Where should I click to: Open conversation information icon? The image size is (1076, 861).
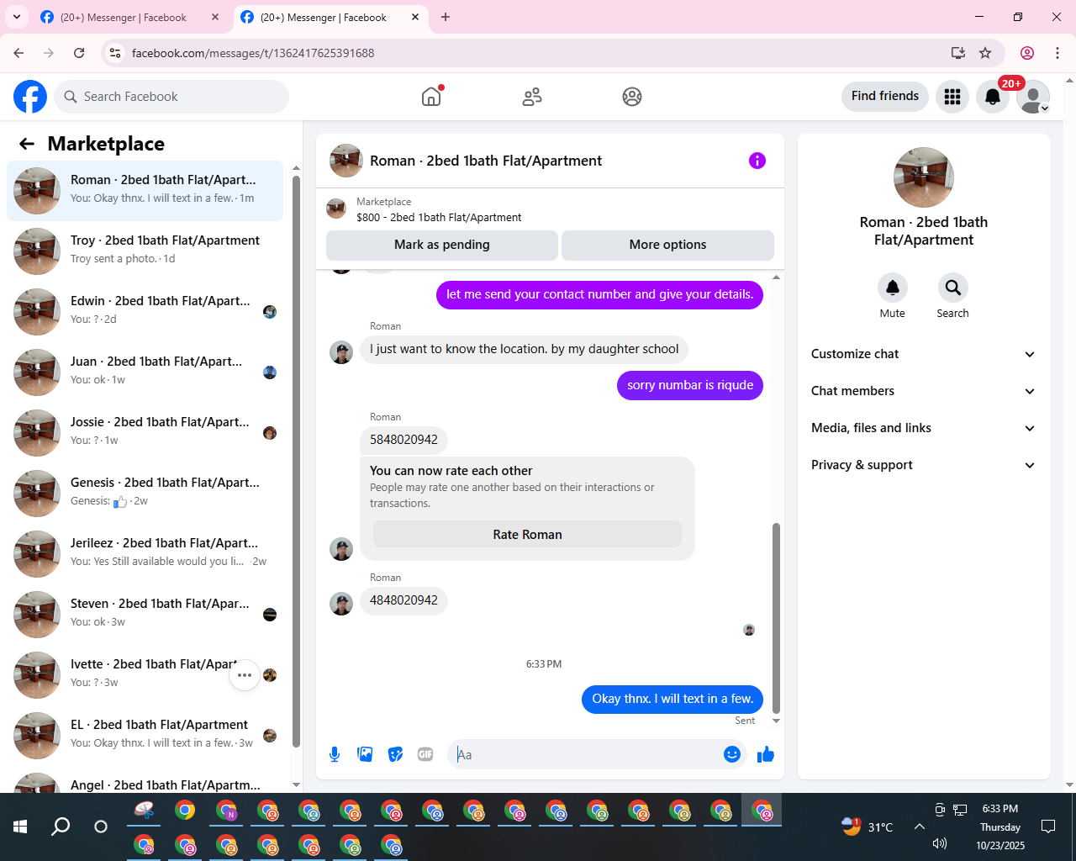point(757,161)
